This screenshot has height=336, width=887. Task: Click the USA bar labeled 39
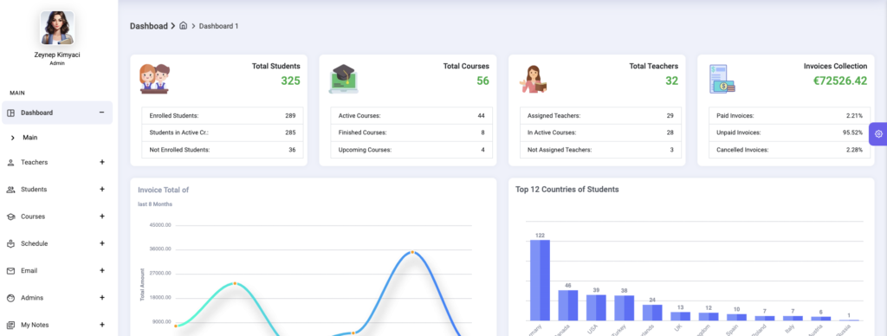click(596, 307)
